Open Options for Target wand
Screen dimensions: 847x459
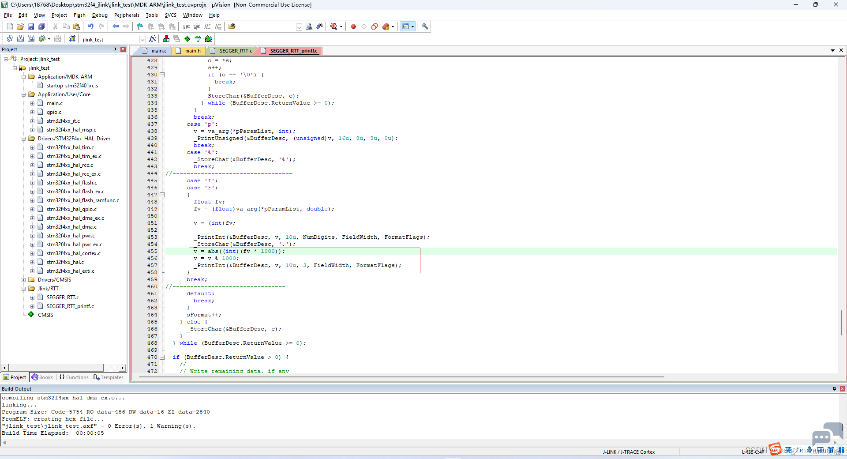(153, 39)
